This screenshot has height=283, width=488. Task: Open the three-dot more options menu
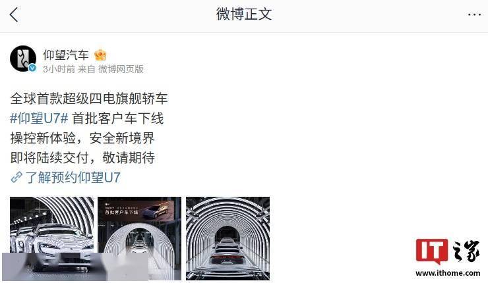[x=474, y=14]
